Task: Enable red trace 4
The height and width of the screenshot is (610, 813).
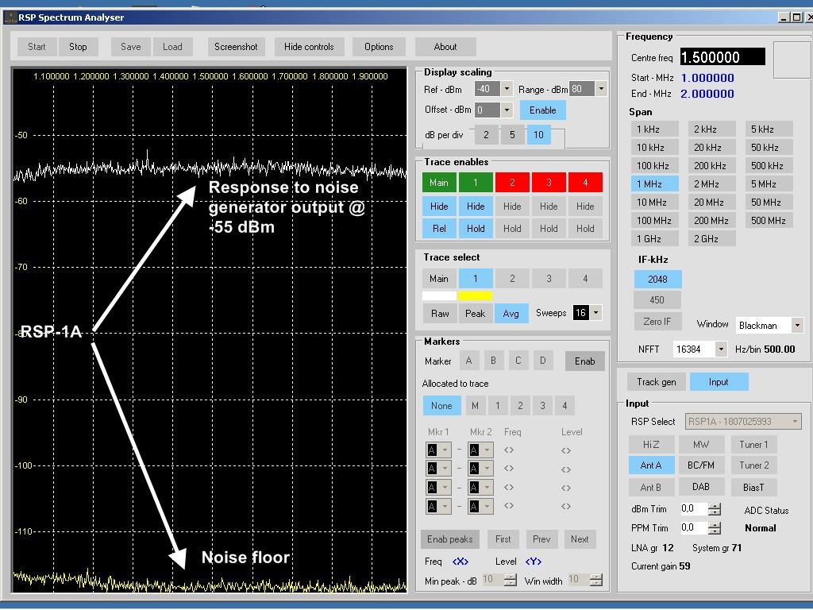Action: (585, 183)
